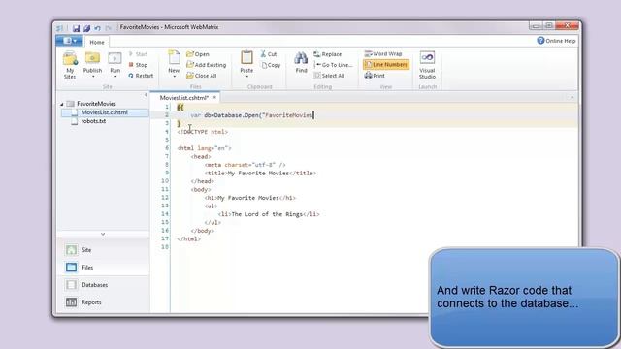The width and height of the screenshot is (621, 349).
Task: Click the FavoriteMovies root folder icon
Action: click(71, 104)
